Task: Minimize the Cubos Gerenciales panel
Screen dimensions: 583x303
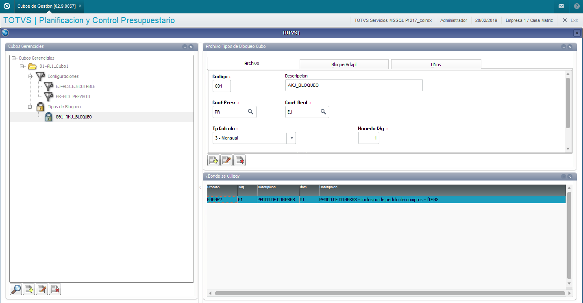Action: click(185, 47)
